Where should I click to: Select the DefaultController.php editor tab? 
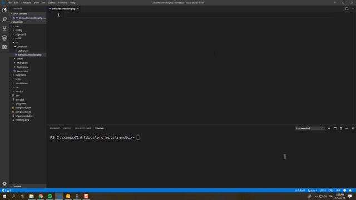coord(63,9)
